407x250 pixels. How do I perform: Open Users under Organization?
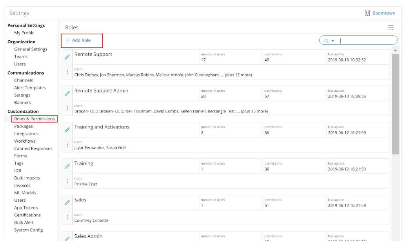20,64
